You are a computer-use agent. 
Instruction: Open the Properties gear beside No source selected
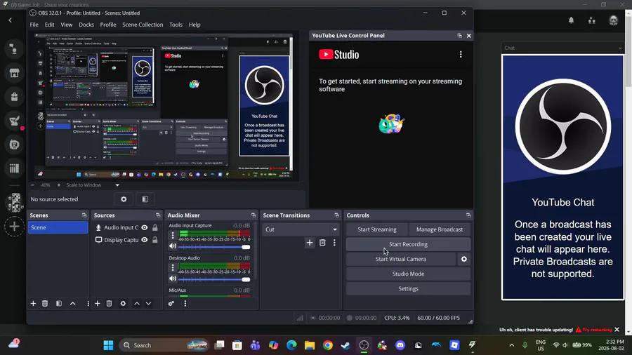124,199
